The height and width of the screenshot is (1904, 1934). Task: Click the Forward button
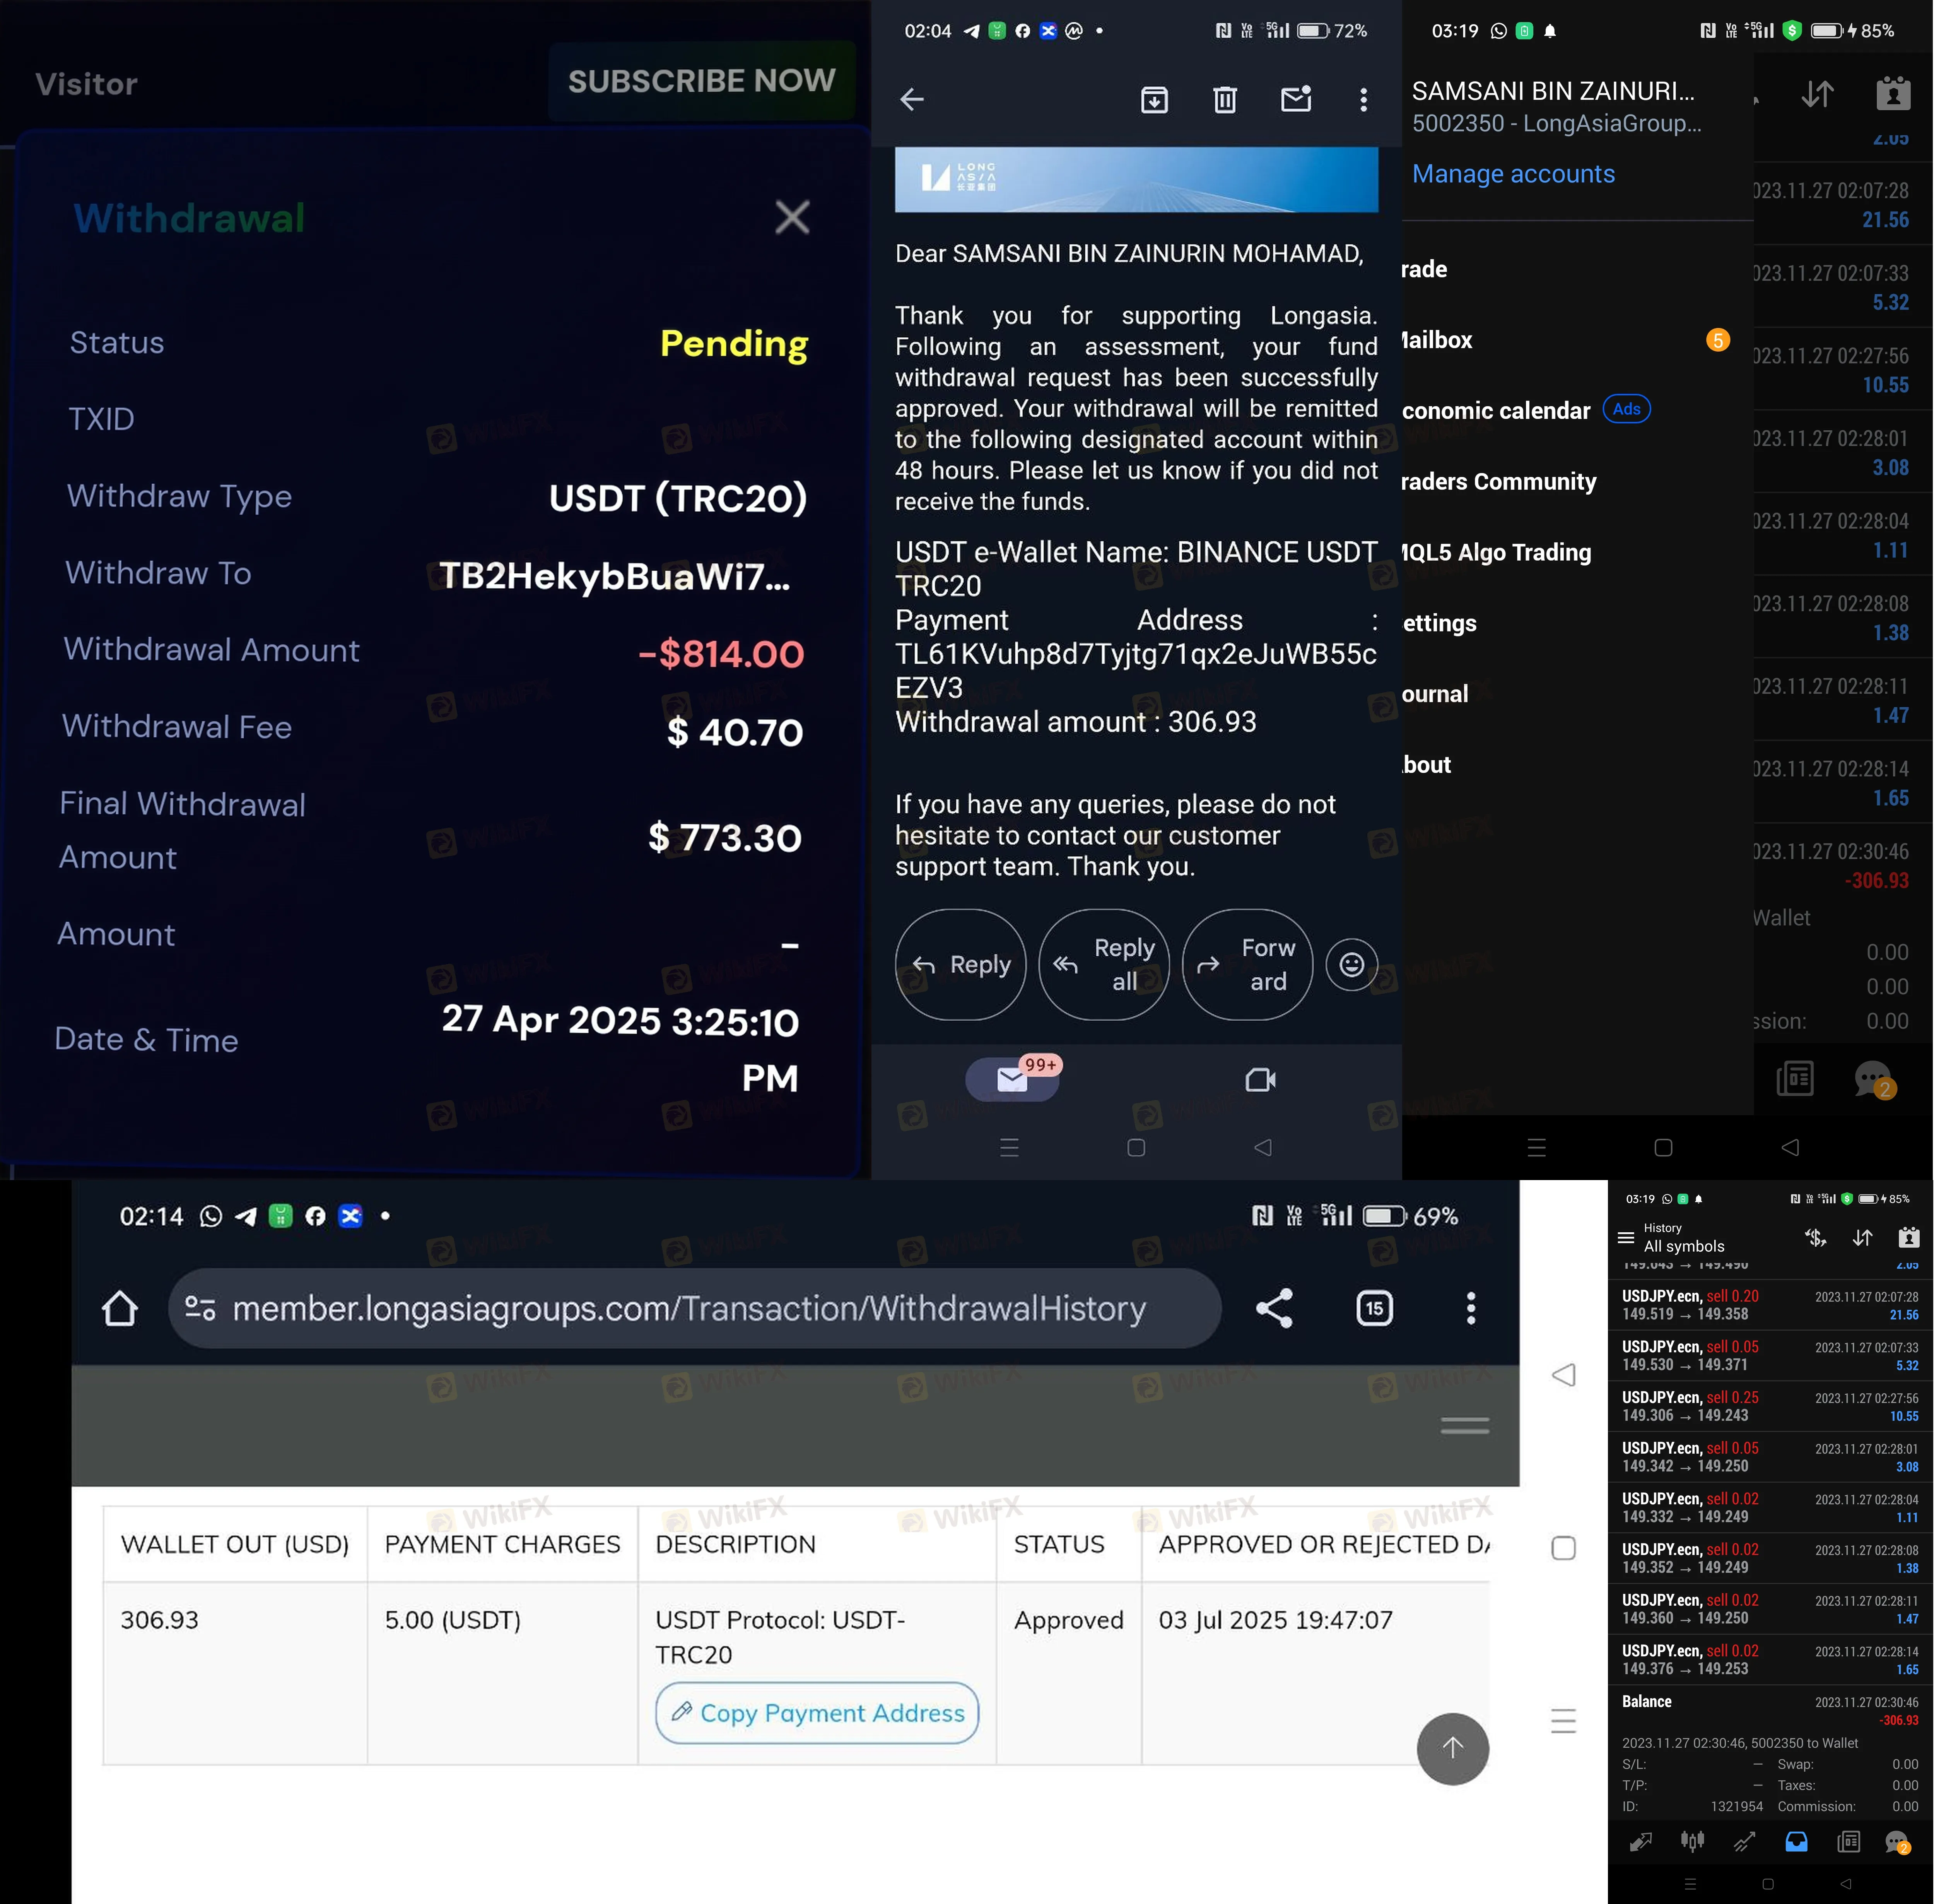click(x=1247, y=964)
